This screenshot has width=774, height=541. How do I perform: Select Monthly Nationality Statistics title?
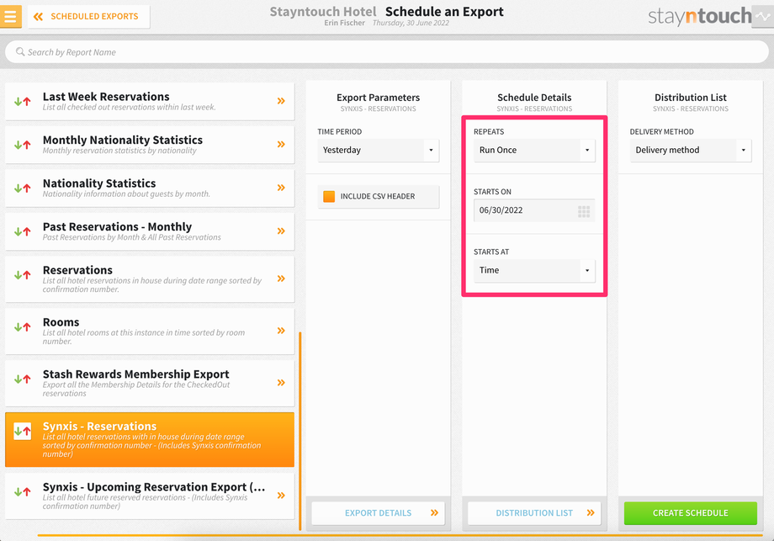tap(123, 141)
